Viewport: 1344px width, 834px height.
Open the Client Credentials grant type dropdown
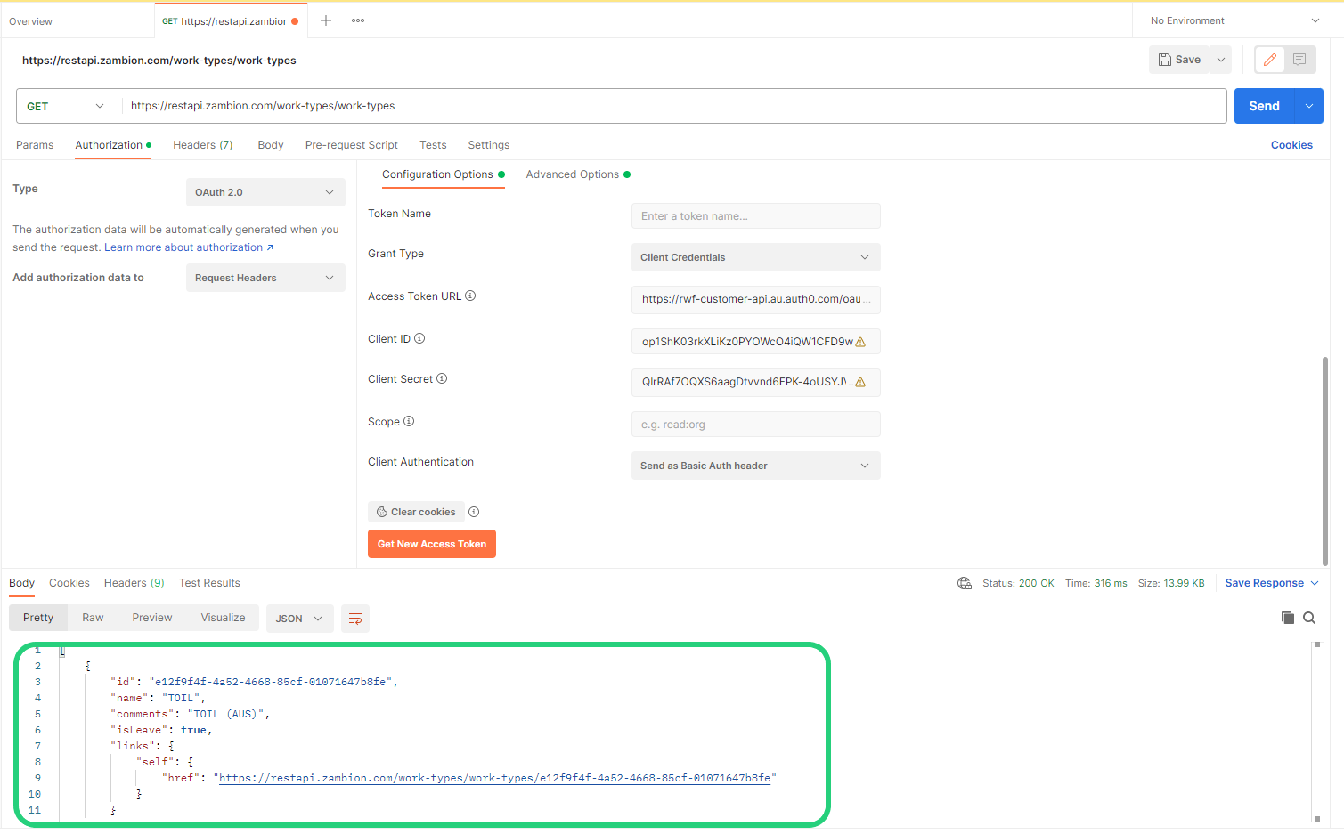[x=756, y=257]
